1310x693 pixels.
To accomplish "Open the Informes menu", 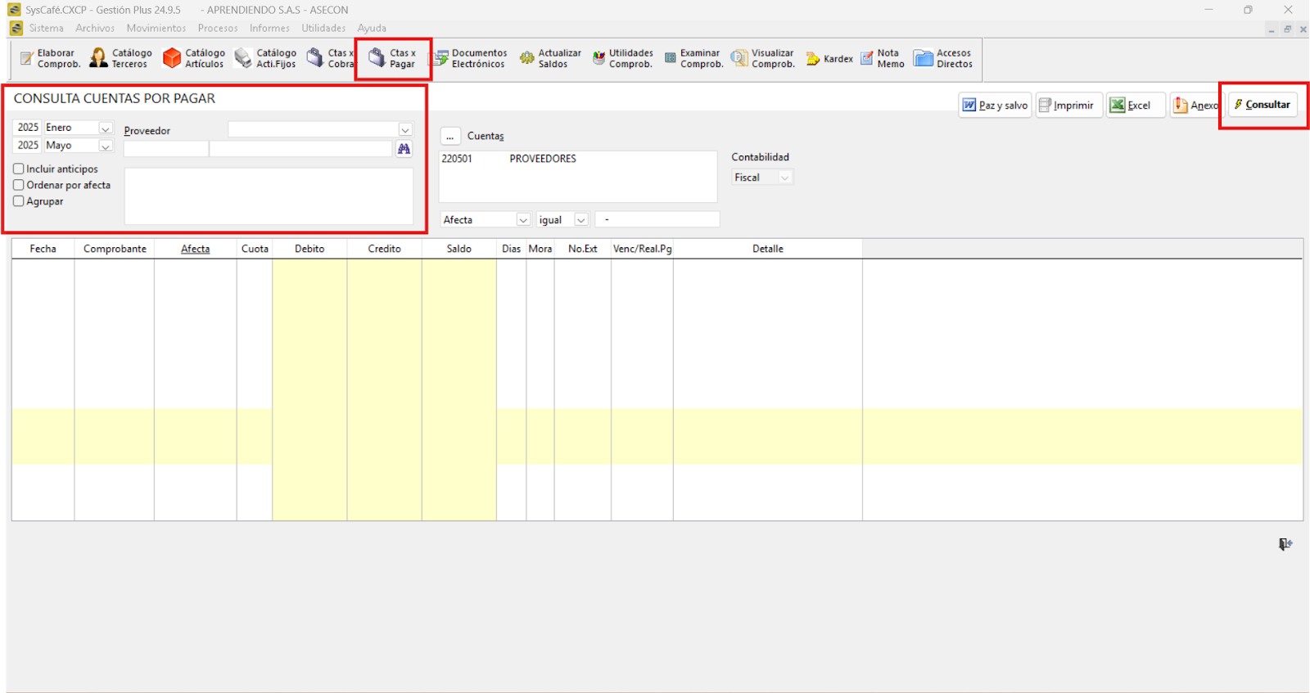I will point(269,28).
